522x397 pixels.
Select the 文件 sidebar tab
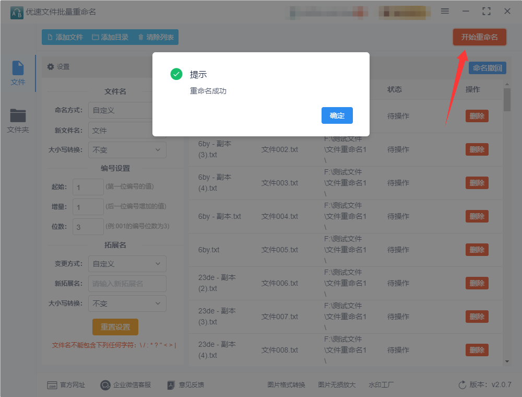pyautogui.click(x=18, y=73)
